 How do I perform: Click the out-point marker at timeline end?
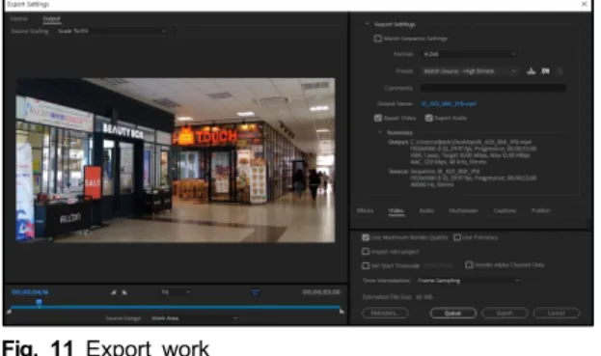point(341,312)
